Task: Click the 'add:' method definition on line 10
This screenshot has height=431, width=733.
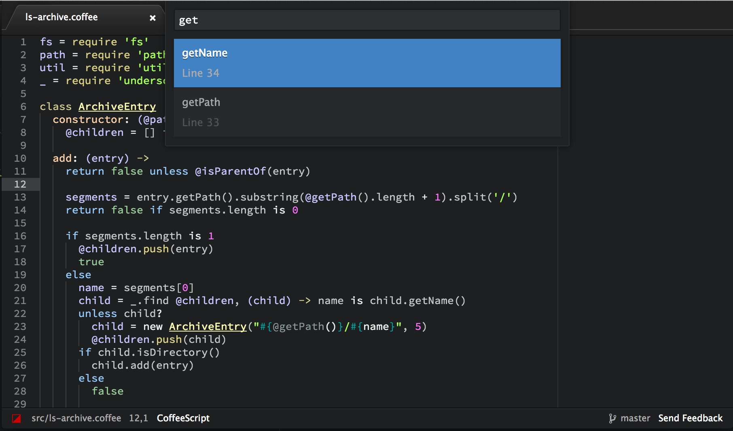Action: click(65, 158)
